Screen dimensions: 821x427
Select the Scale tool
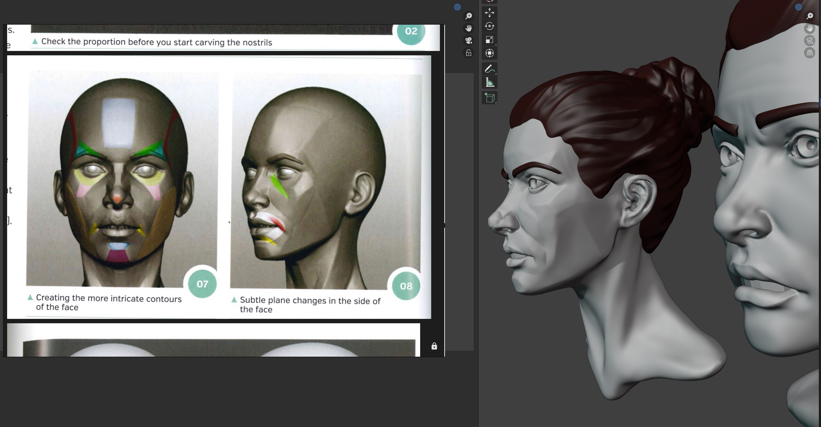click(489, 40)
